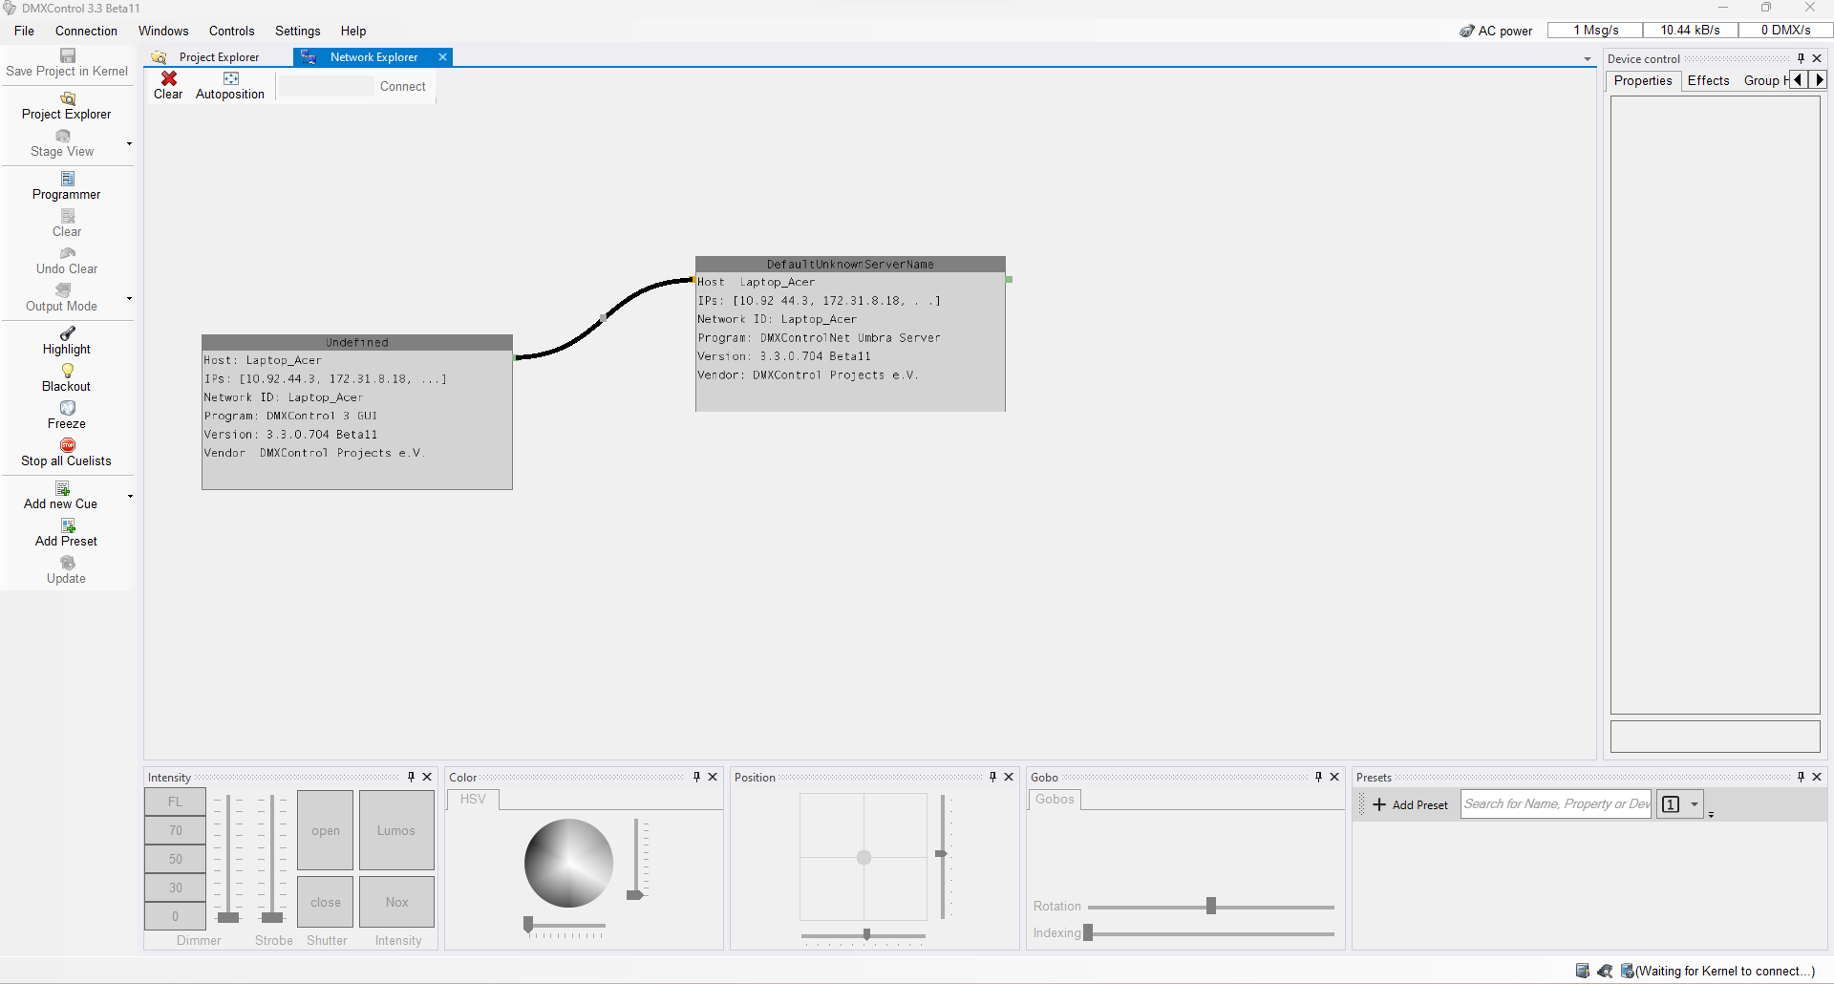The width and height of the screenshot is (1834, 984).
Task: Switch to the Effects tab in Device control
Action: tap(1708, 81)
